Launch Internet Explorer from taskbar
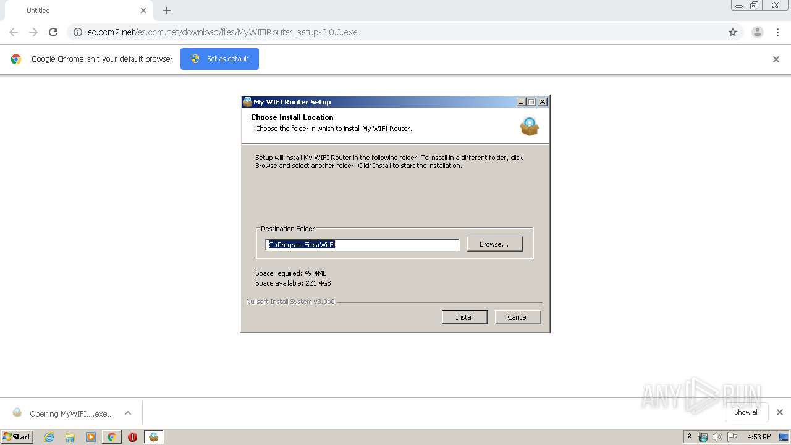791x445 pixels. (x=49, y=437)
